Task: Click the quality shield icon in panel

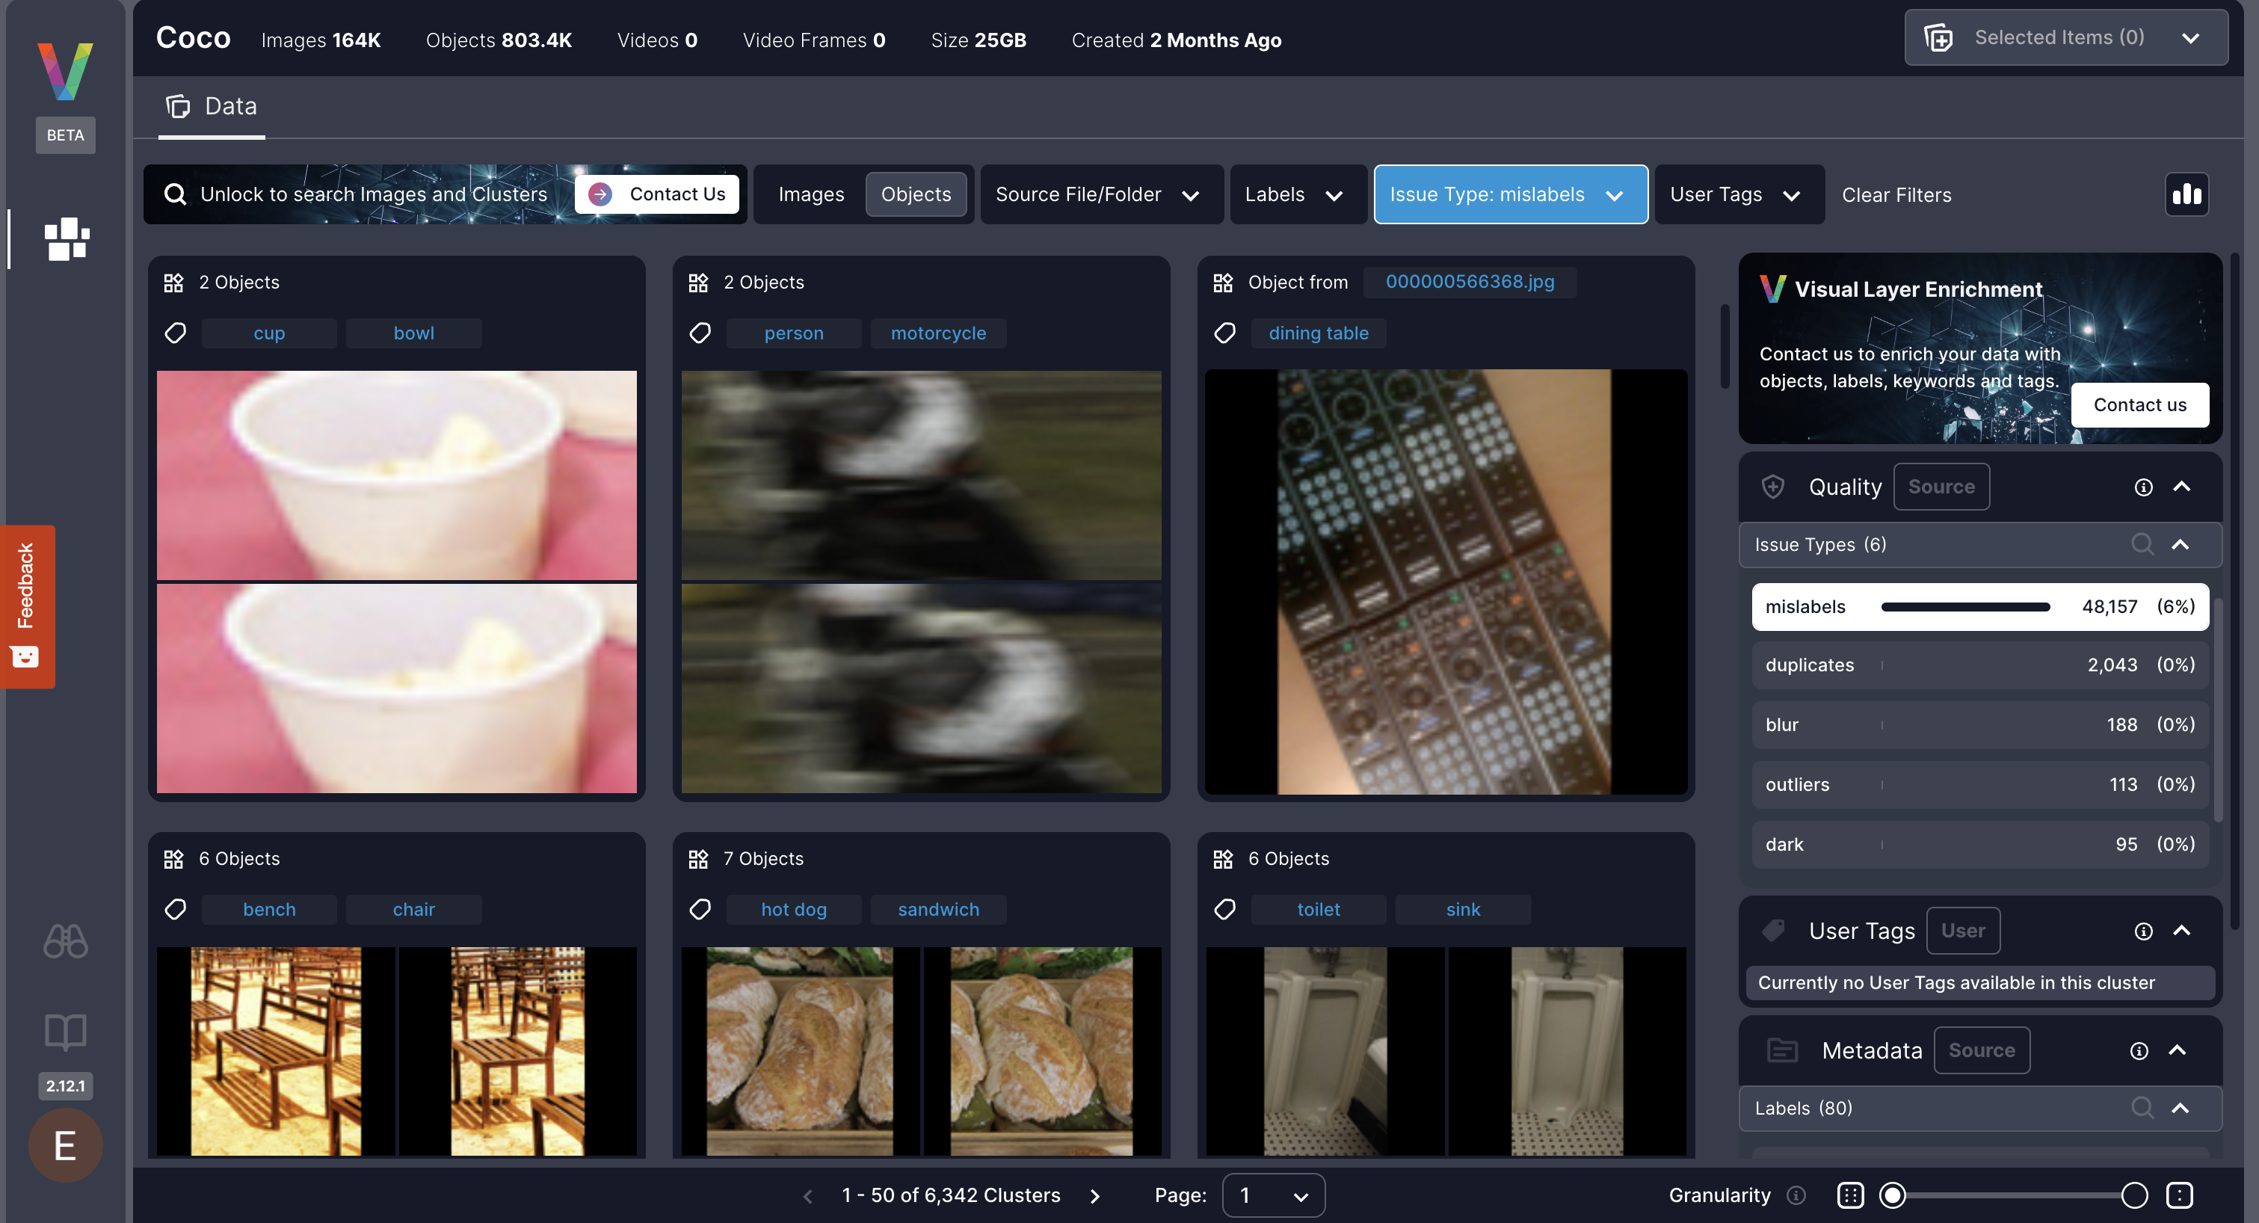Action: (1774, 487)
